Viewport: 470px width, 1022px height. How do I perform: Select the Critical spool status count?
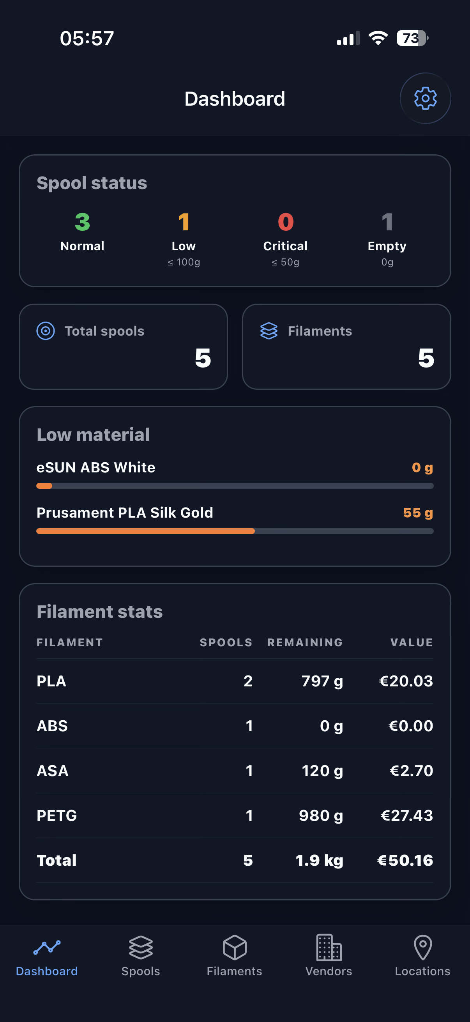pyautogui.click(x=286, y=221)
